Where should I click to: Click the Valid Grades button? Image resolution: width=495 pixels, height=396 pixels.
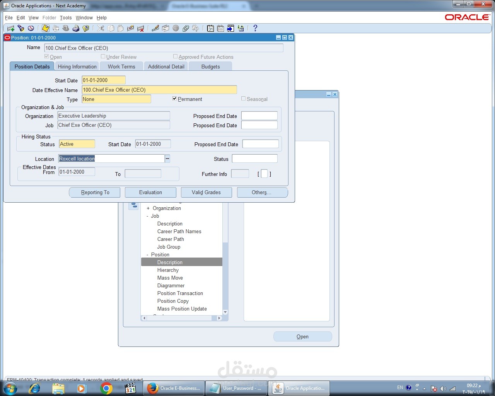(x=207, y=193)
